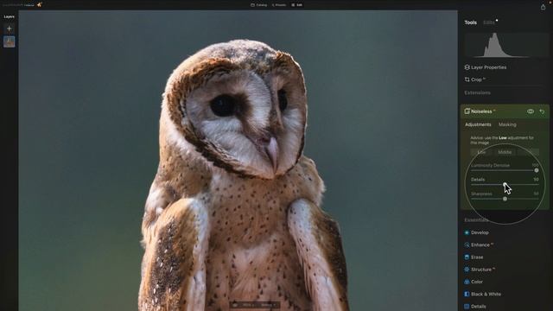Click the Luminar Neo logo icon
The height and width of the screenshot is (311, 553).
40,5
